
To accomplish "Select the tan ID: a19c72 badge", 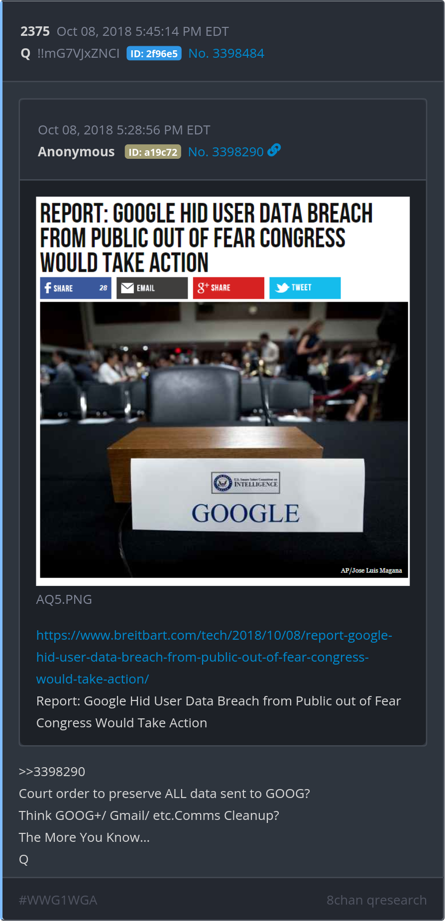I will [x=153, y=152].
